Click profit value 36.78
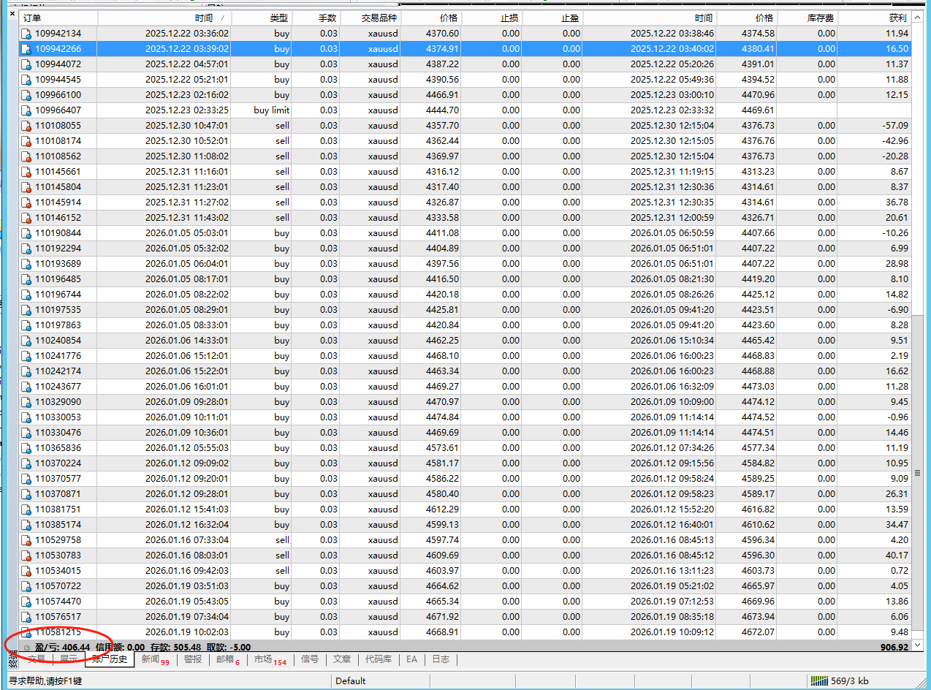The height and width of the screenshot is (690, 931). [897, 202]
